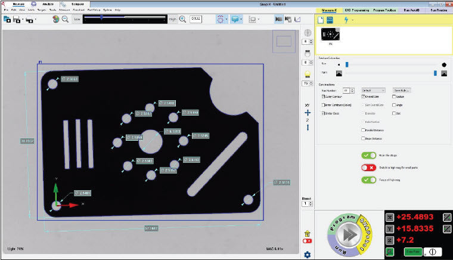
Task: Open the Measure-X tab
Action: tap(329, 10)
